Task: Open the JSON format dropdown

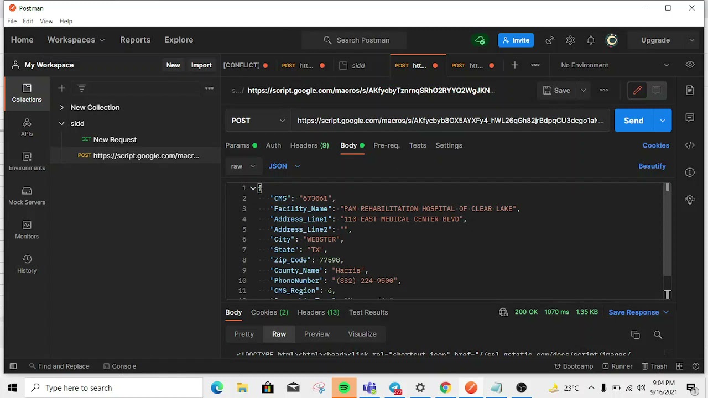Action: [284, 166]
